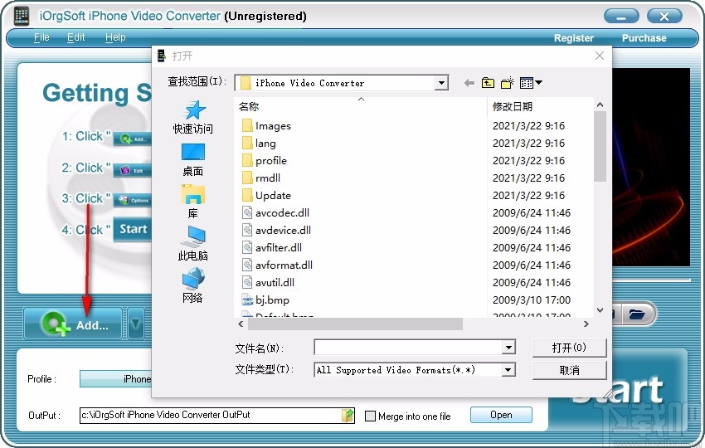
Task: Expand the look-in folder dropdown
Action: [x=441, y=83]
